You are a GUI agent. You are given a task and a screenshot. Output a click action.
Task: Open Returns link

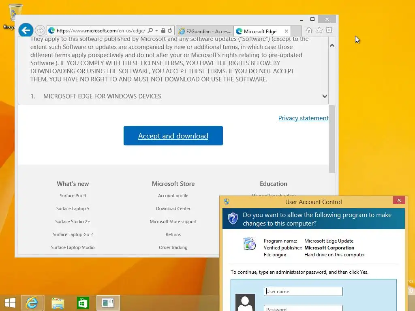pyautogui.click(x=173, y=234)
